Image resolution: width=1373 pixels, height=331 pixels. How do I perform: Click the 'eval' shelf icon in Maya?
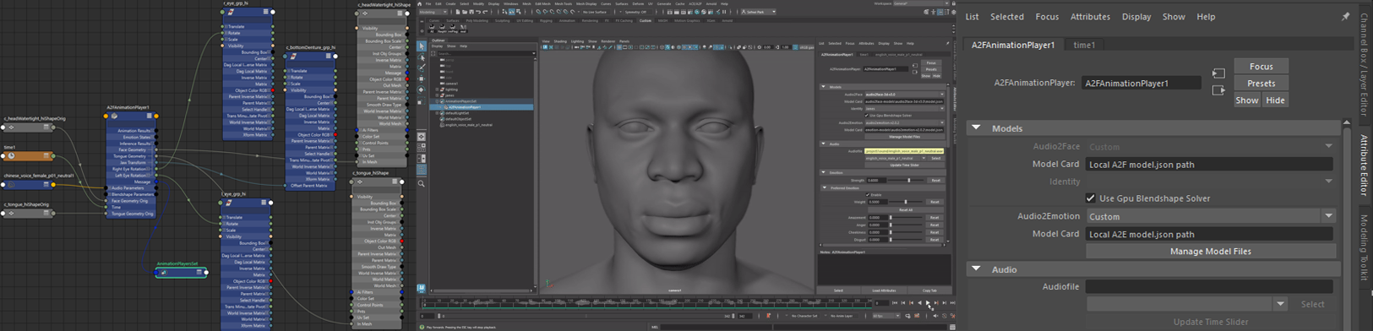[463, 28]
